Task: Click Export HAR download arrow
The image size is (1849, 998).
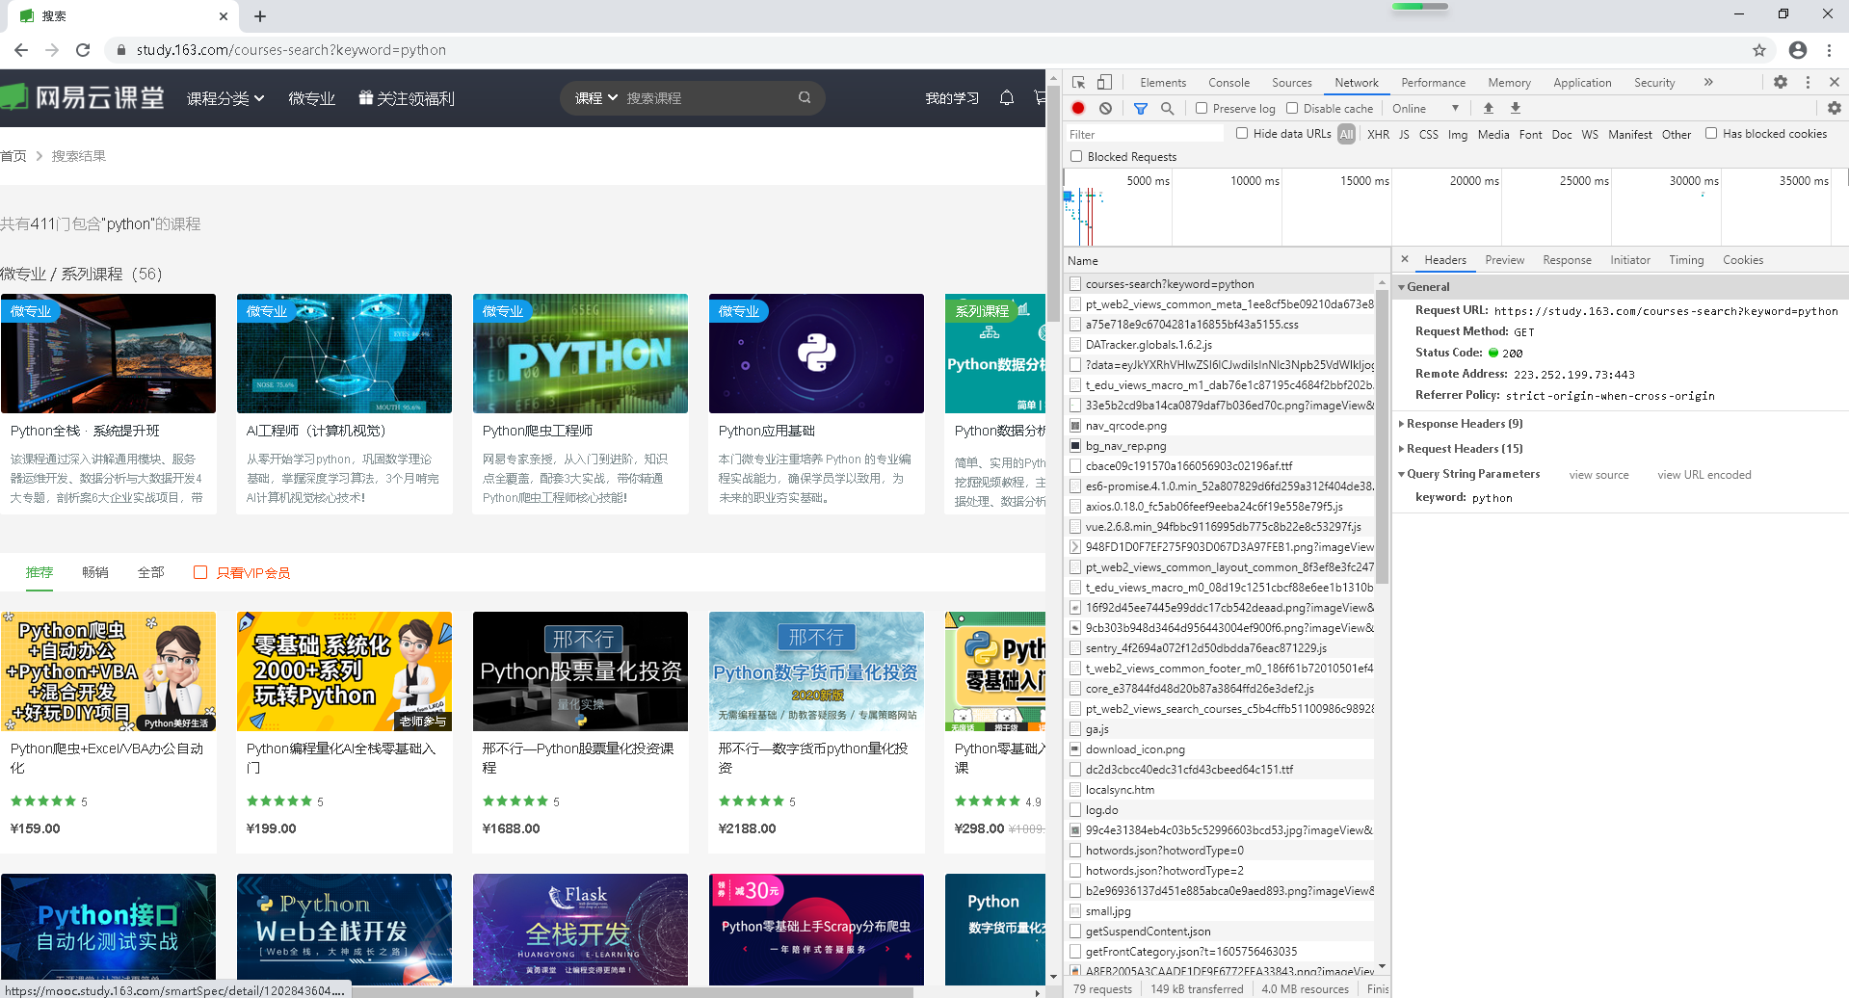Action: [x=1516, y=109]
